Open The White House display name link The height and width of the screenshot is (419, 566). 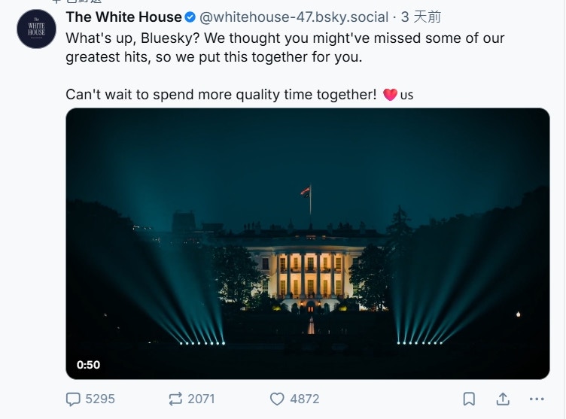click(x=123, y=17)
